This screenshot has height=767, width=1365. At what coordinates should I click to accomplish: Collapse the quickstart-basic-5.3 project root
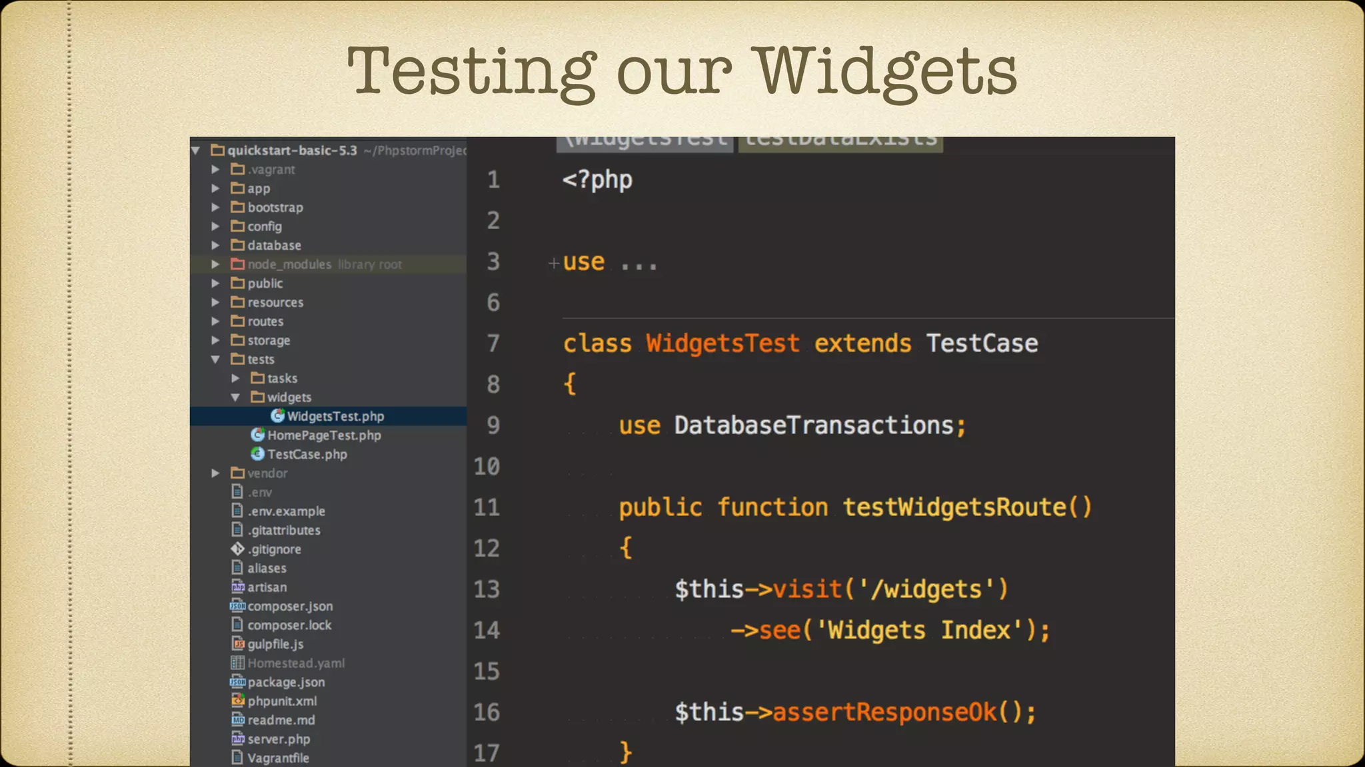pyautogui.click(x=196, y=150)
